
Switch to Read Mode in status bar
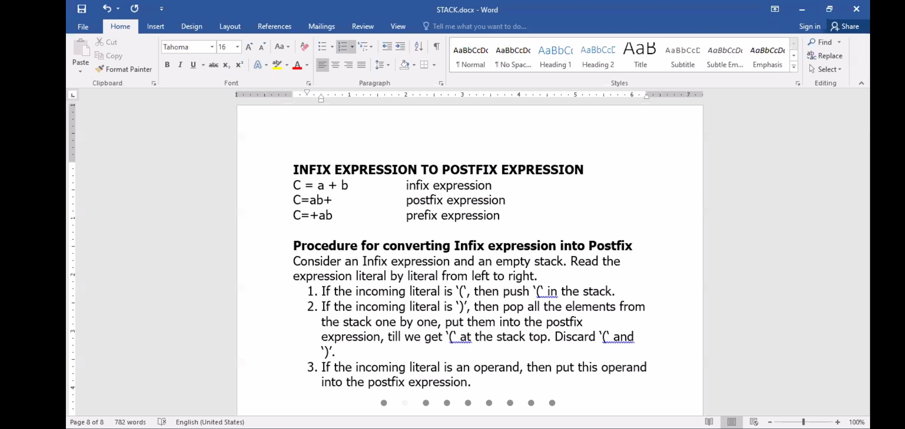tap(709, 422)
